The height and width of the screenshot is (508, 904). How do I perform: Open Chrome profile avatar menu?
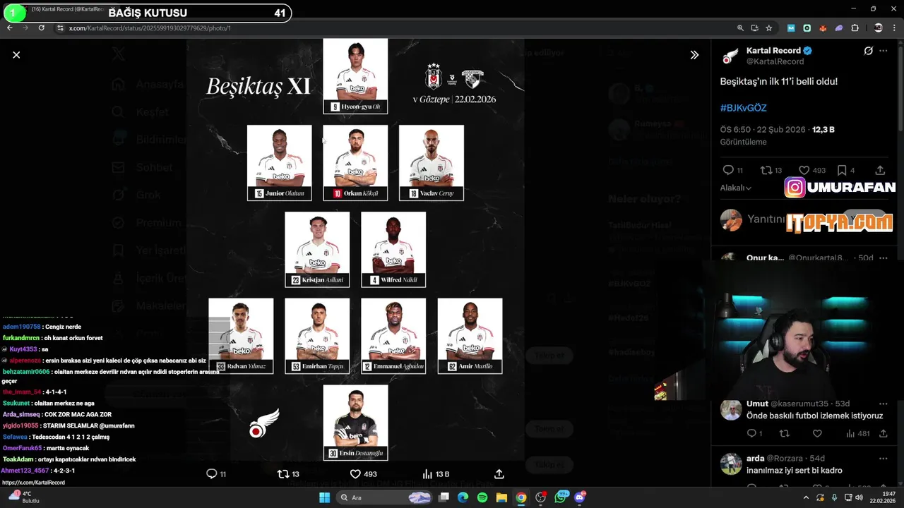pos(878,28)
